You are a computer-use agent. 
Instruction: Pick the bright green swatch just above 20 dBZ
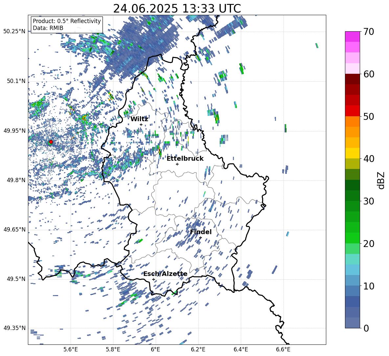pyautogui.click(x=353, y=238)
